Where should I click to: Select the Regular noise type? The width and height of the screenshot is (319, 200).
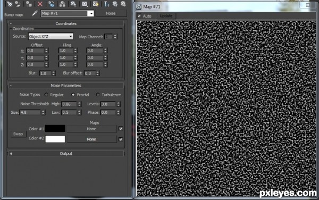pos(46,95)
